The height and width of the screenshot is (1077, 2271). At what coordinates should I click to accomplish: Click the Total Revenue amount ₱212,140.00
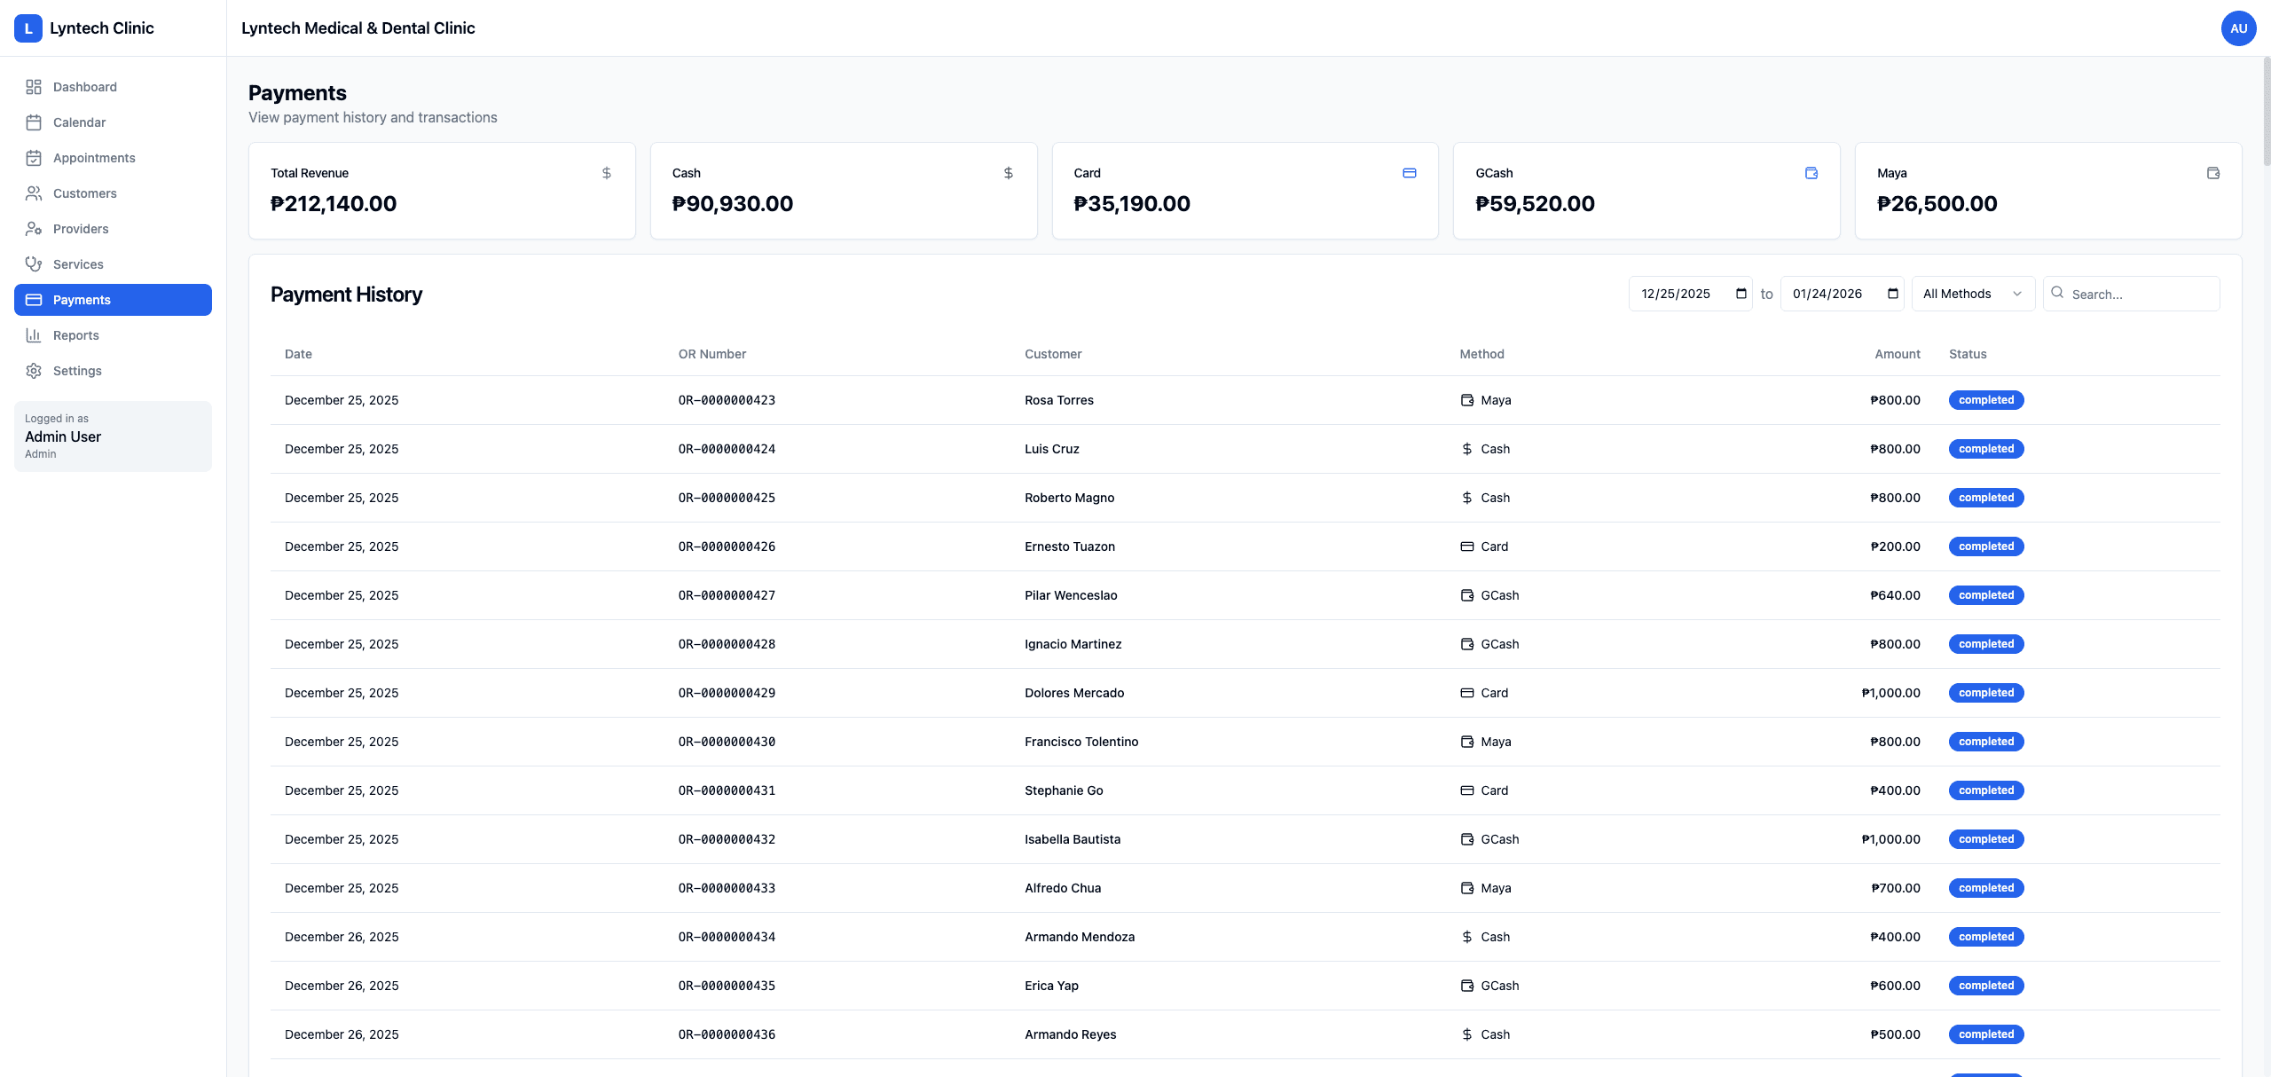coord(334,204)
